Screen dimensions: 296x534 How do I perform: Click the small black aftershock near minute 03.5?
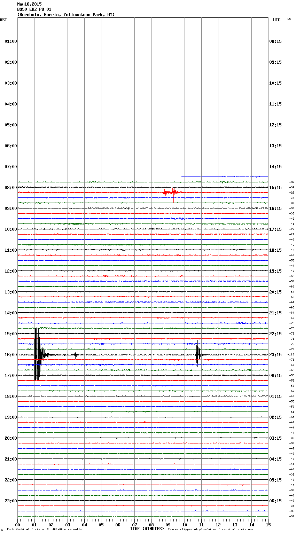[76, 355]
